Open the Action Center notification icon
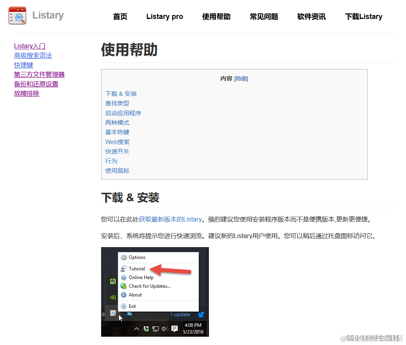 point(174,328)
